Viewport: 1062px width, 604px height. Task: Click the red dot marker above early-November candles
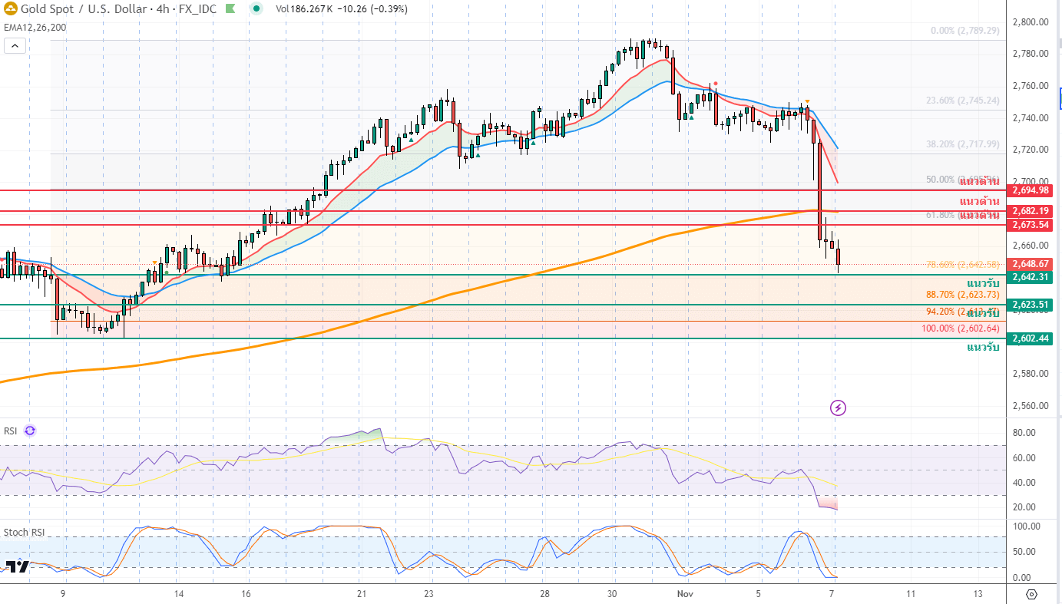point(715,83)
